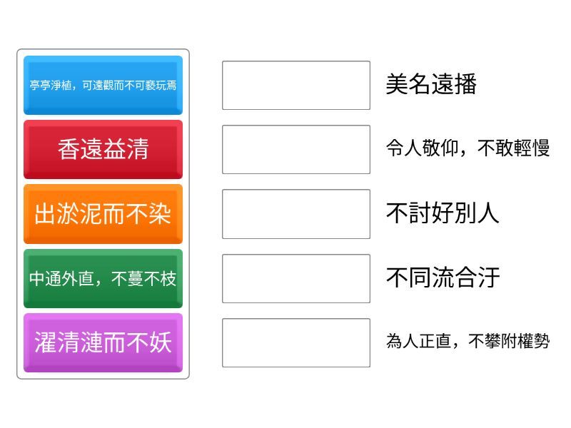This screenshot has width=571, height=428.
Task: Click the blank box for 不討好別人
Action: [295, 214]
